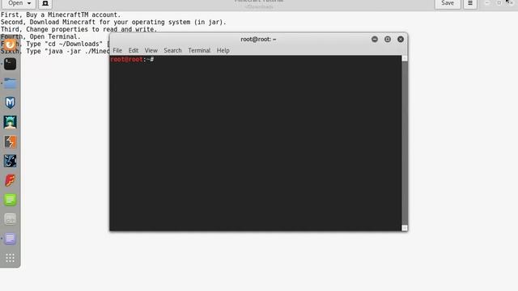This screenshot has width=518, height=291.
Task: Open the Firefox icon in the dock
Action: 10,44
